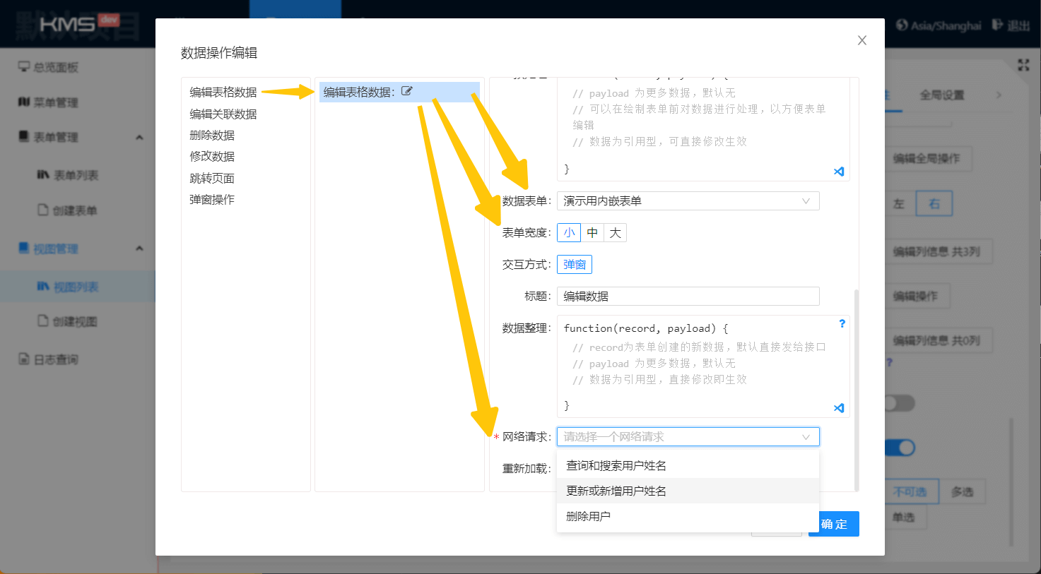Viewport: 1041px width, 574px height.
Task: Choose 更新或新增用户姓名 from the dropdown list
Action: tap(616, 491)
